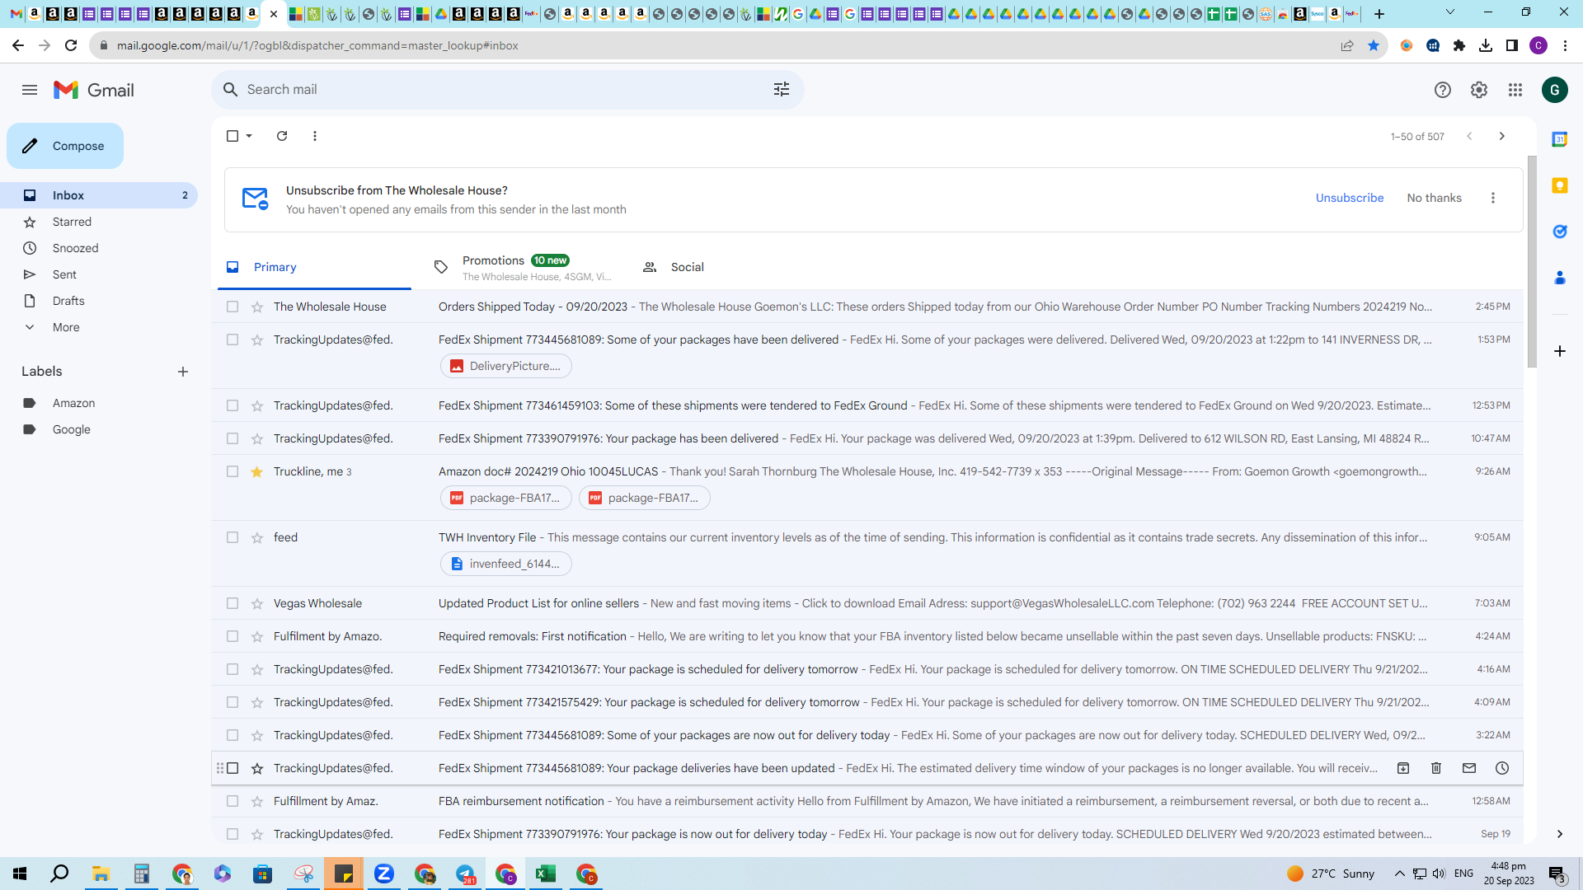Select the Required removals email checkbox
The width and height of the screenshot is (1583, 890).
(x=233, y=636)
